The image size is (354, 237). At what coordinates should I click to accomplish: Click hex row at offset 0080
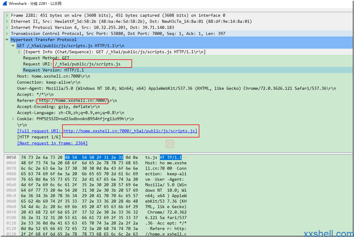tap(79, 174)
